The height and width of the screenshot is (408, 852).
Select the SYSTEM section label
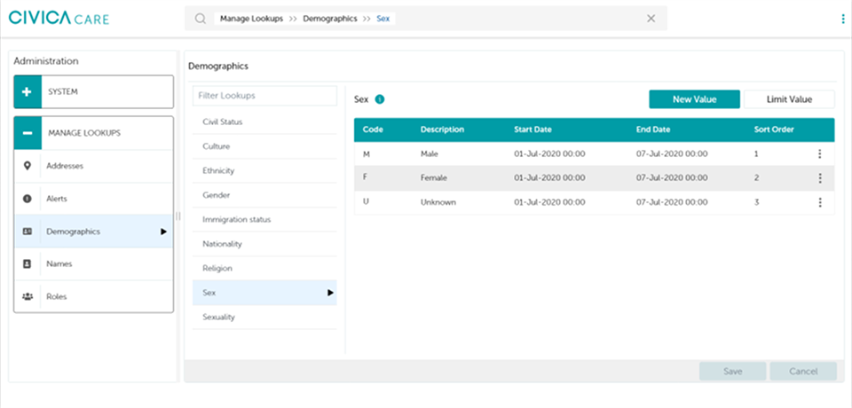tap(63, 92)
